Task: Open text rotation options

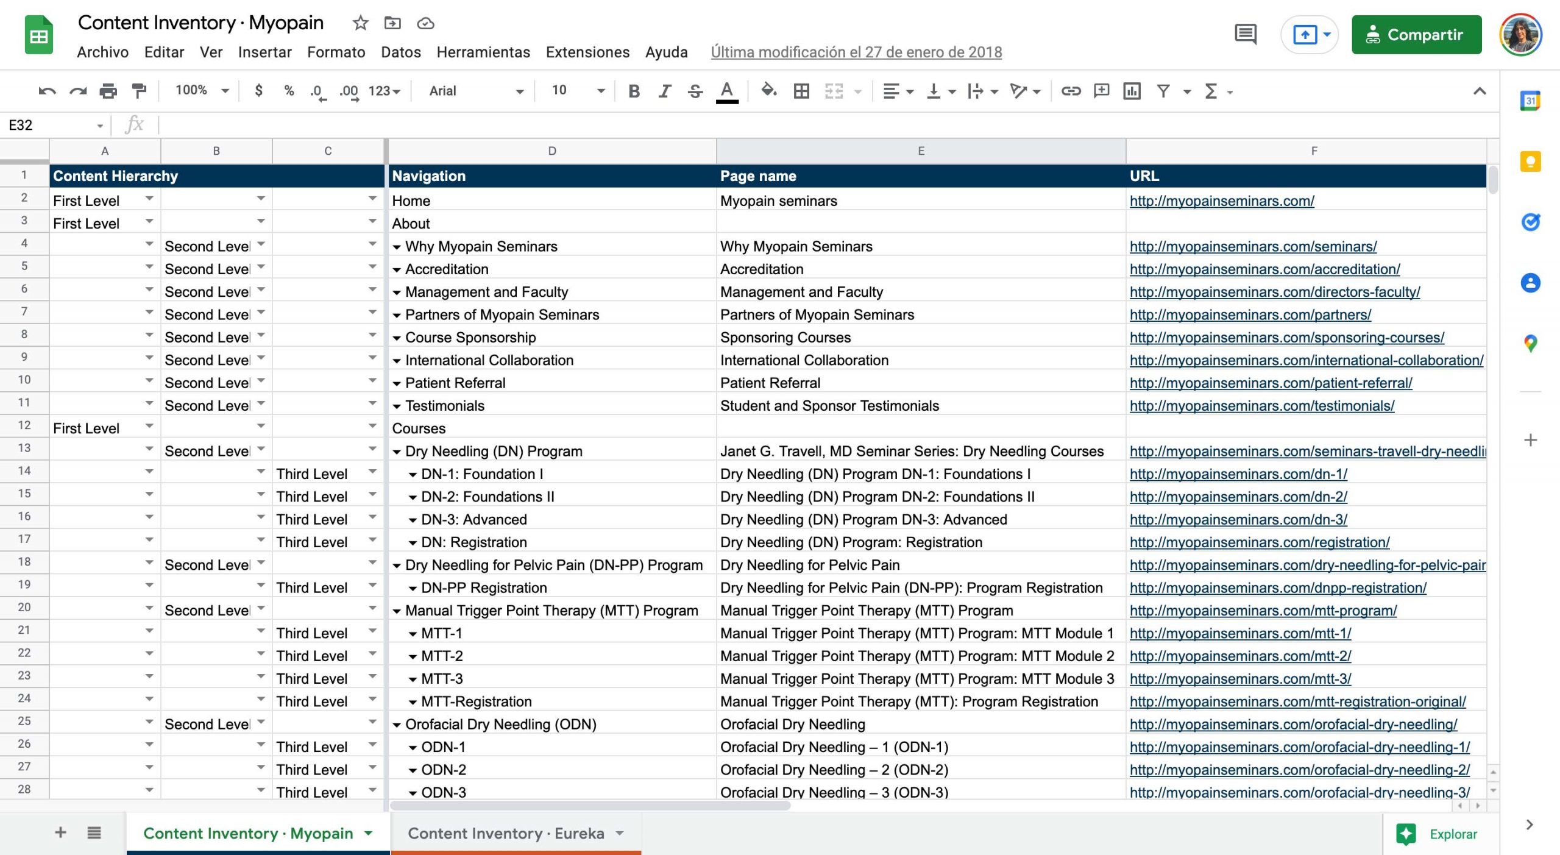Action: click(1025, 91)
